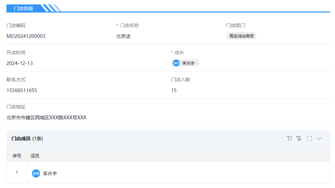
Task: Open the filter icon in 门店成员 toolbar
Action: pos(299,139)
